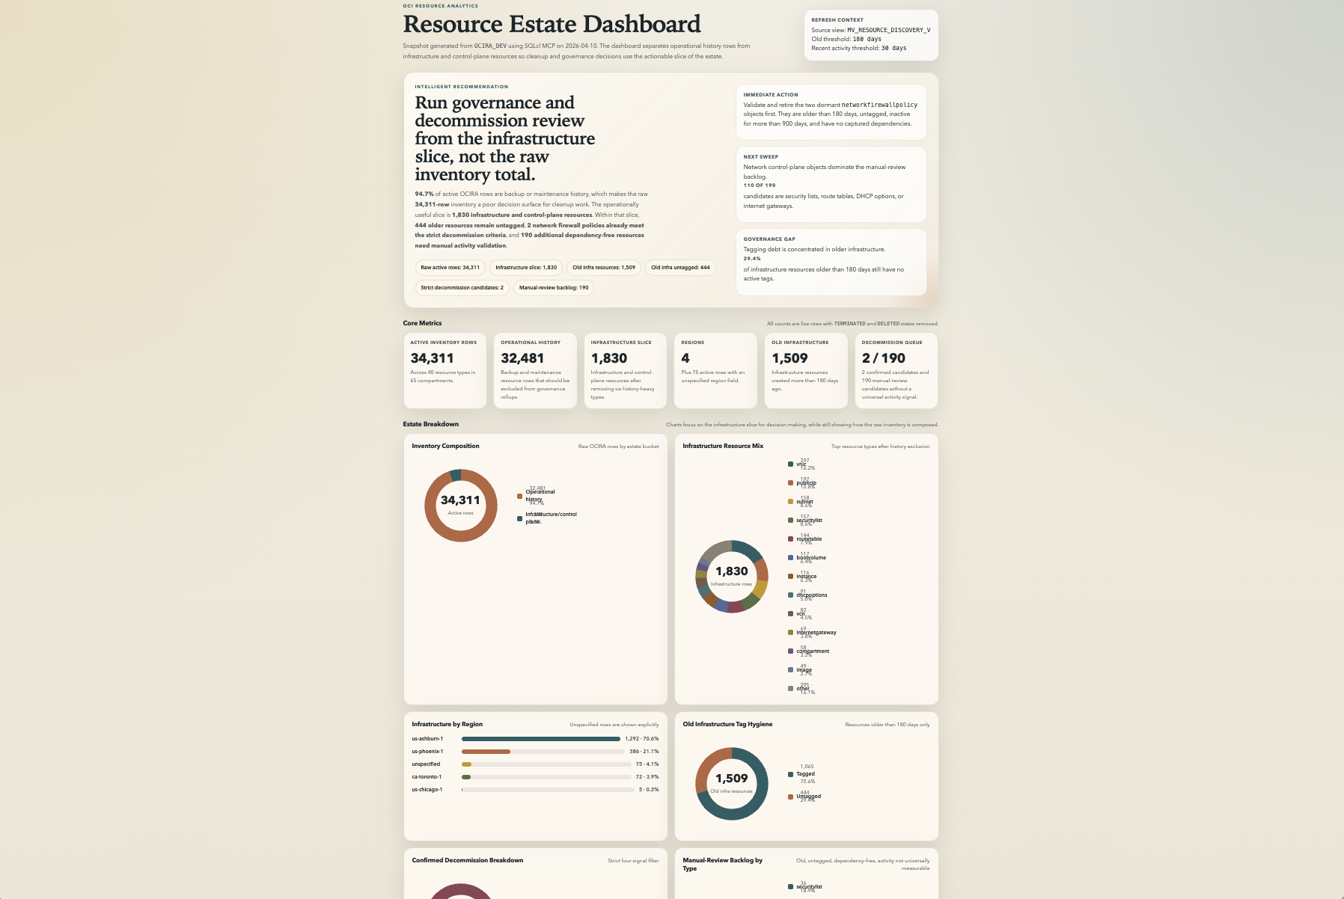Click the 'Estate Breakdown' section heading
Screen dimensions: 1344x899
[431, 424]
